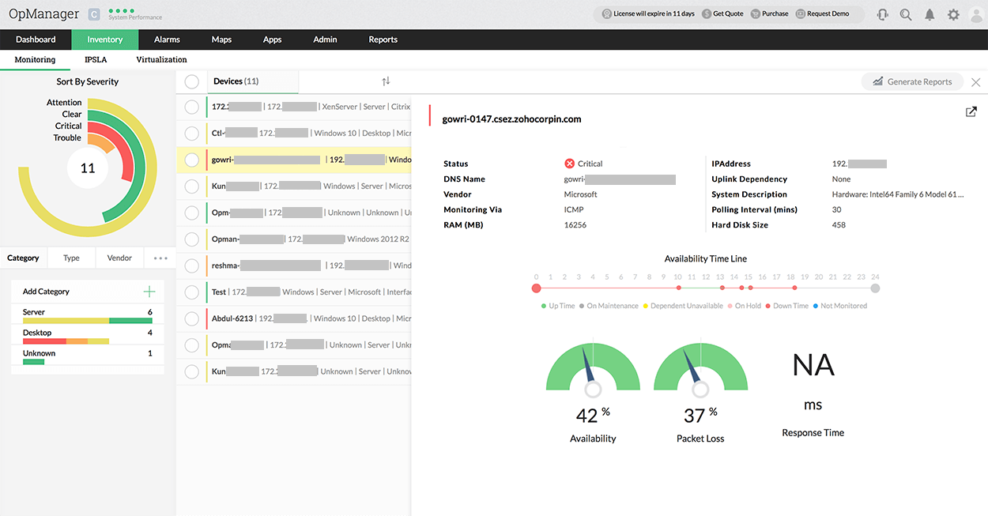The width and height of the screenshot is (988, 516).
Task: Switch to the Type grouping tab
Action: point(71,258)
